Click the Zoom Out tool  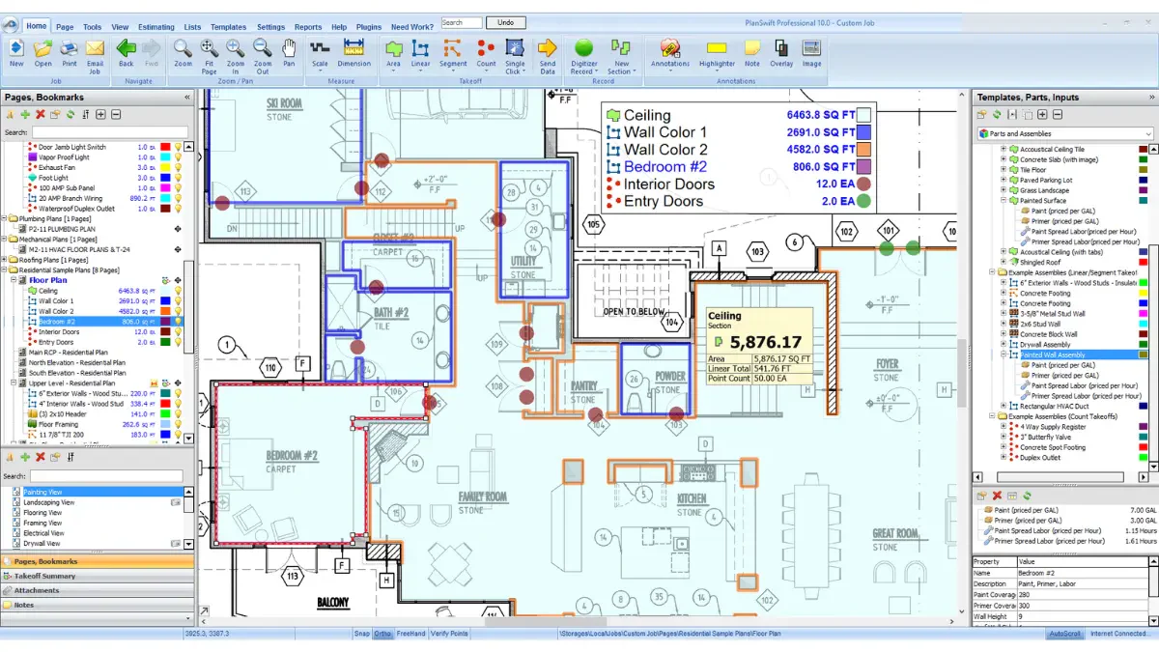click(263, 56)
